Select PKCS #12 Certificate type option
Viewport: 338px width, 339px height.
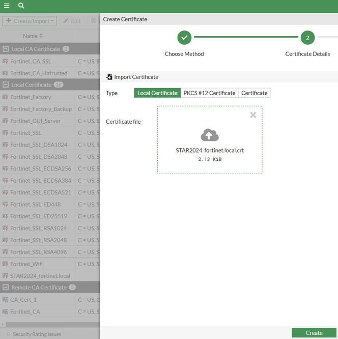point(209,93)
